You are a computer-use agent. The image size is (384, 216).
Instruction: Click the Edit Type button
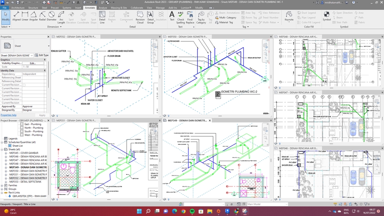(x=42, y=55)
